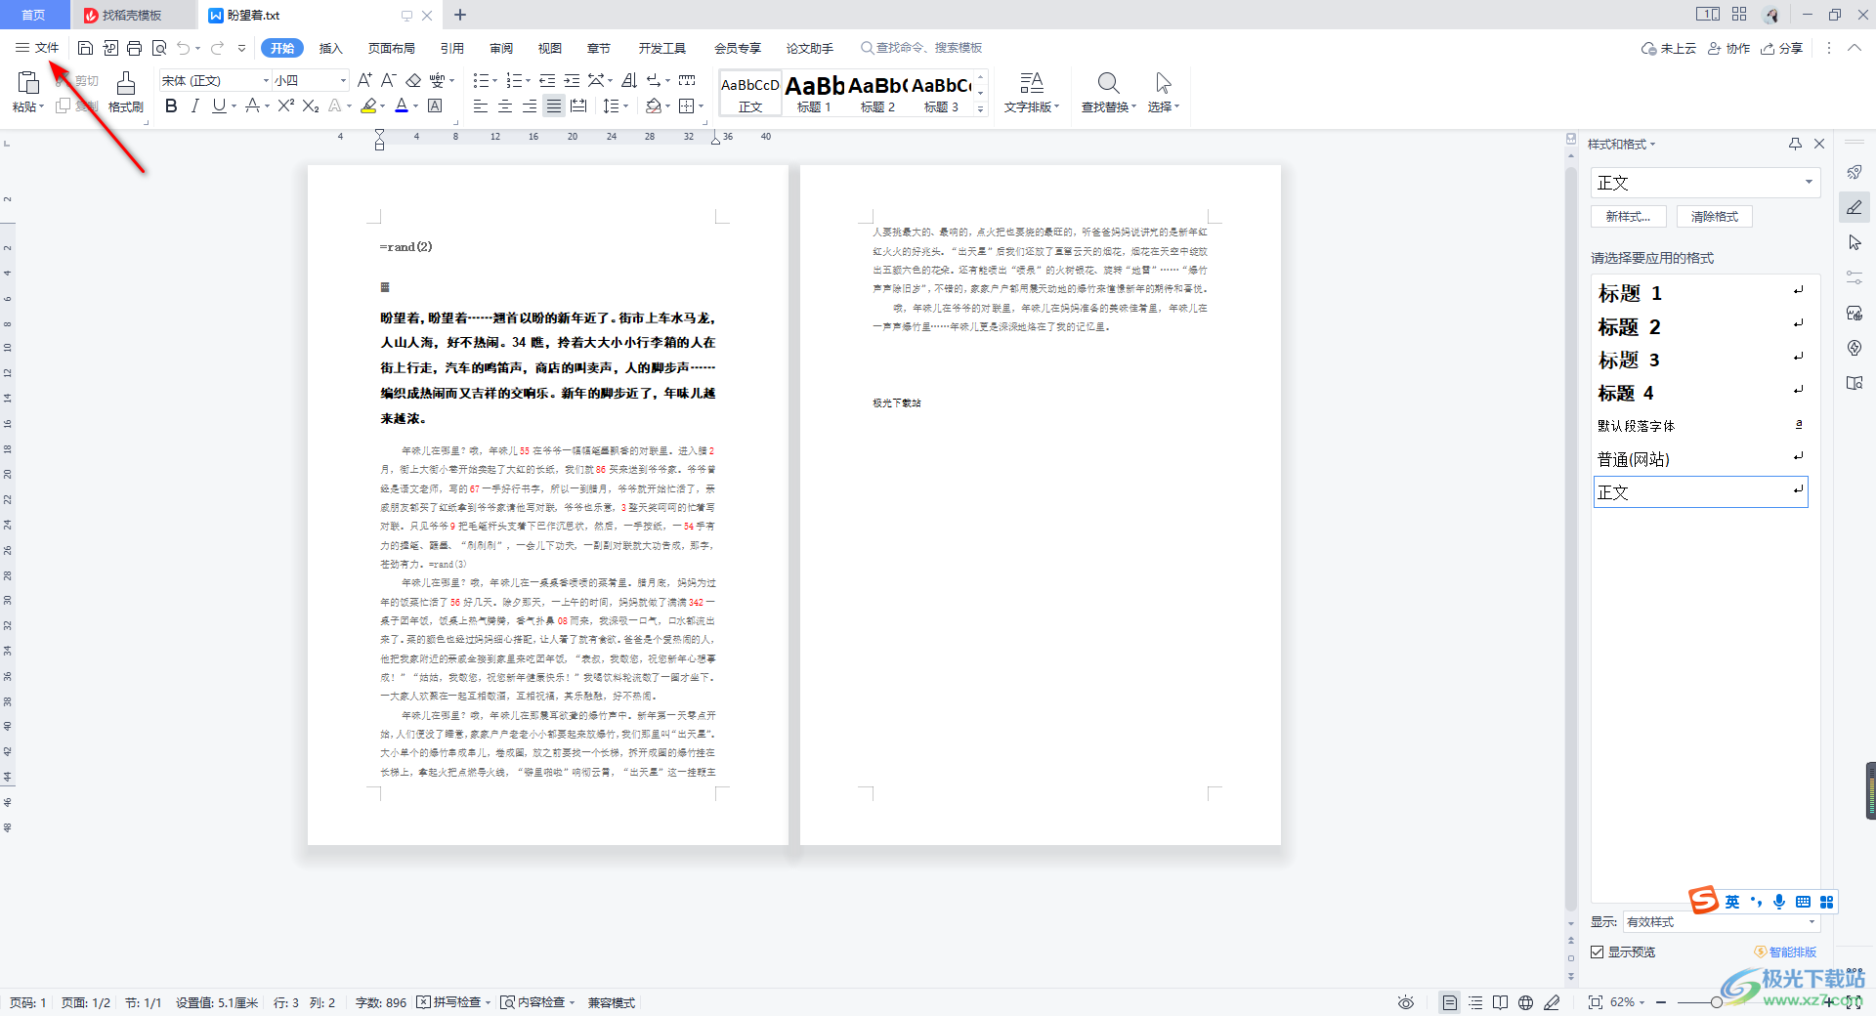This screenshot has height=1016, width=1876.
Task: Switch to web layout globe icon
Action: 1526,1002
